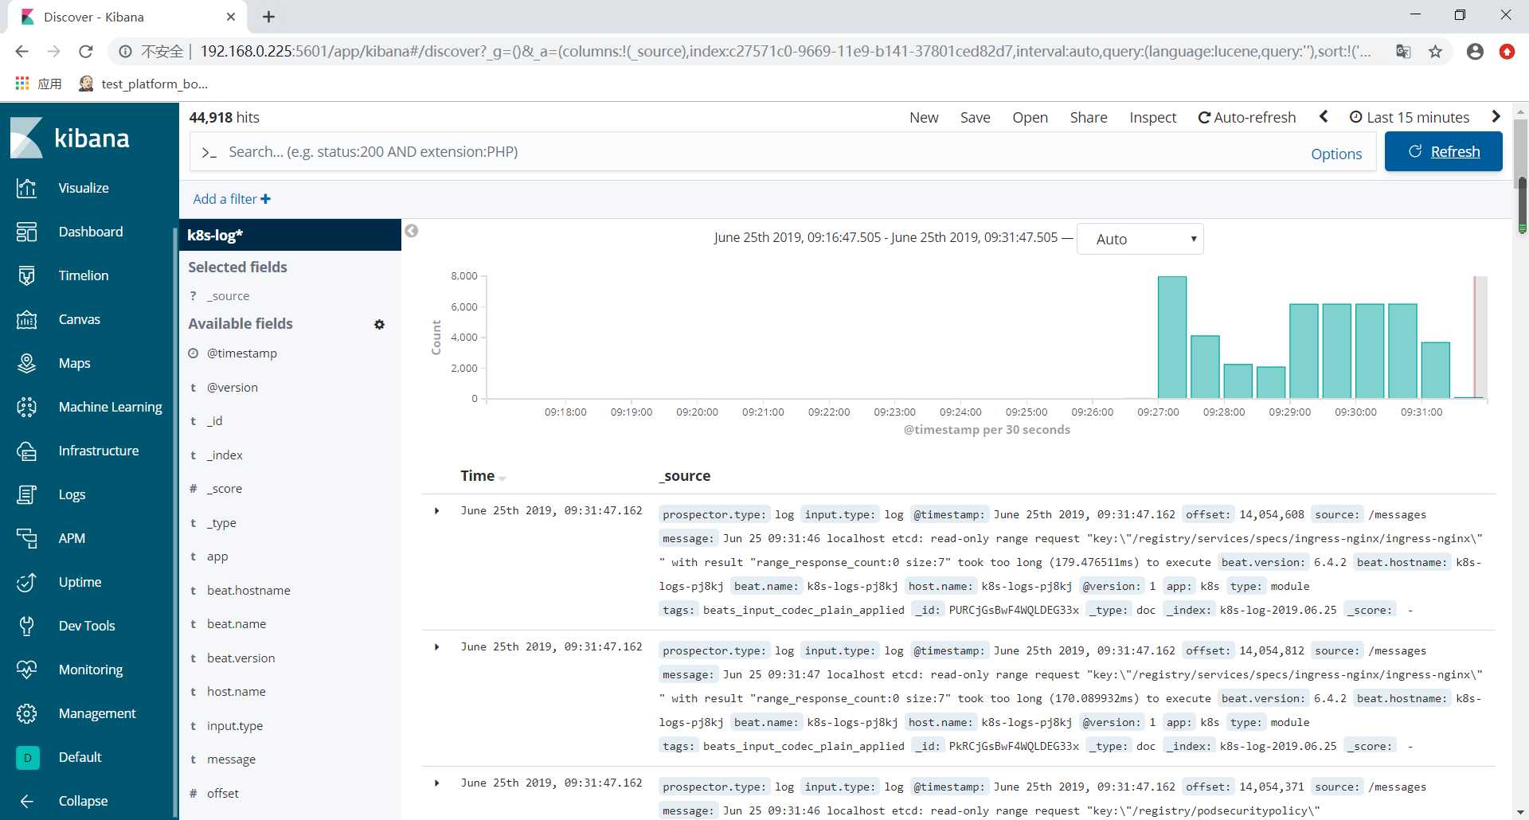Click New in the top menu

(x=924, y=117)
